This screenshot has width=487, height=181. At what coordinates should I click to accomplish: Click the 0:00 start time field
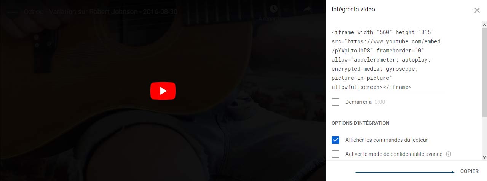click(380, 102)
